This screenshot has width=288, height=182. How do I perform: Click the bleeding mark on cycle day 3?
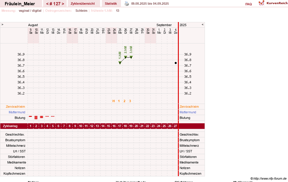point(41,117)
